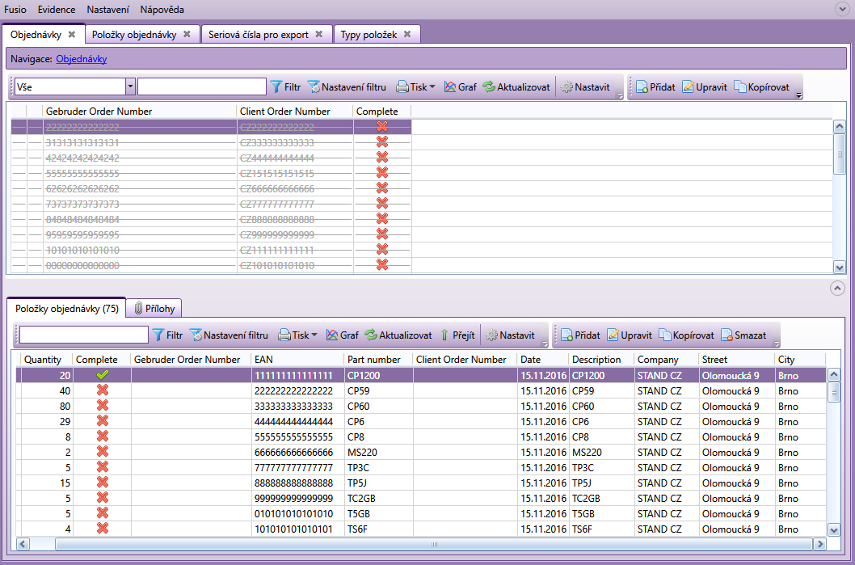Sort items by EAN column header
Screen dimensions: 855x565
coord(297,360)
